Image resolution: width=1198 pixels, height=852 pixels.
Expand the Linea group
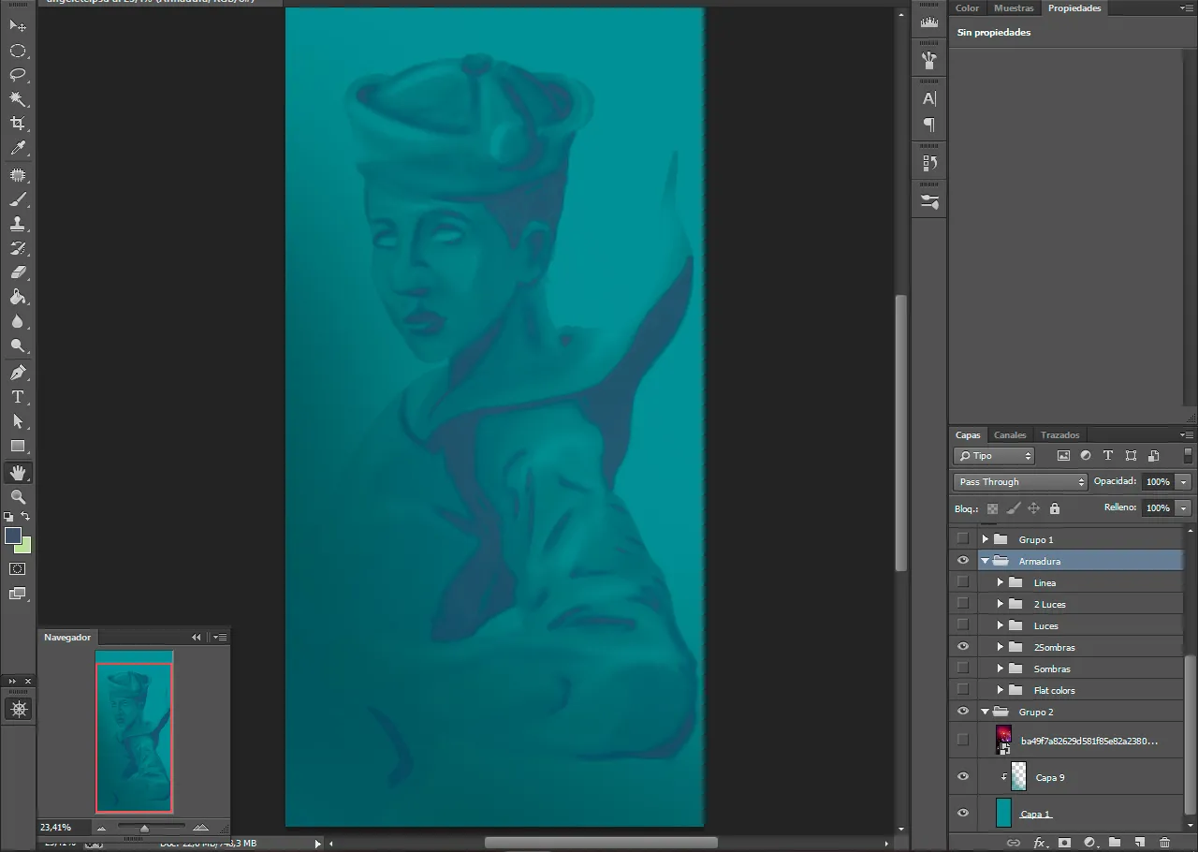click(1000, 582)
